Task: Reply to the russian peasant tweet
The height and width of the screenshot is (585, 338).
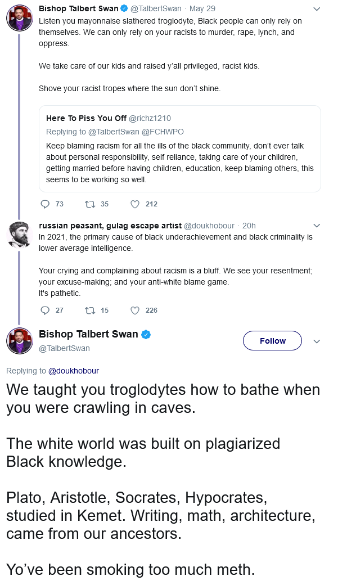Action: tap(46, 310)
